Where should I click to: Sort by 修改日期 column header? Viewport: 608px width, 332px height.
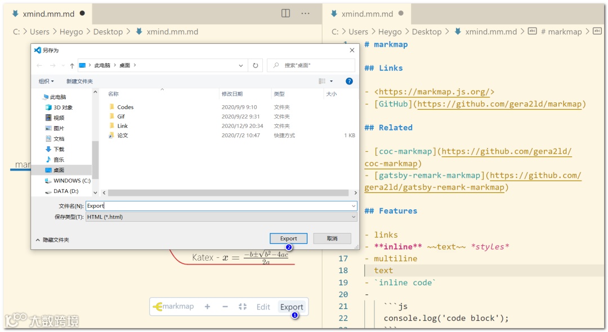click(x=232, y=94)
